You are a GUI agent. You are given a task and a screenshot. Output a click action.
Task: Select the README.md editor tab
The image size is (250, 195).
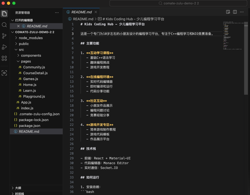(81, 12)
